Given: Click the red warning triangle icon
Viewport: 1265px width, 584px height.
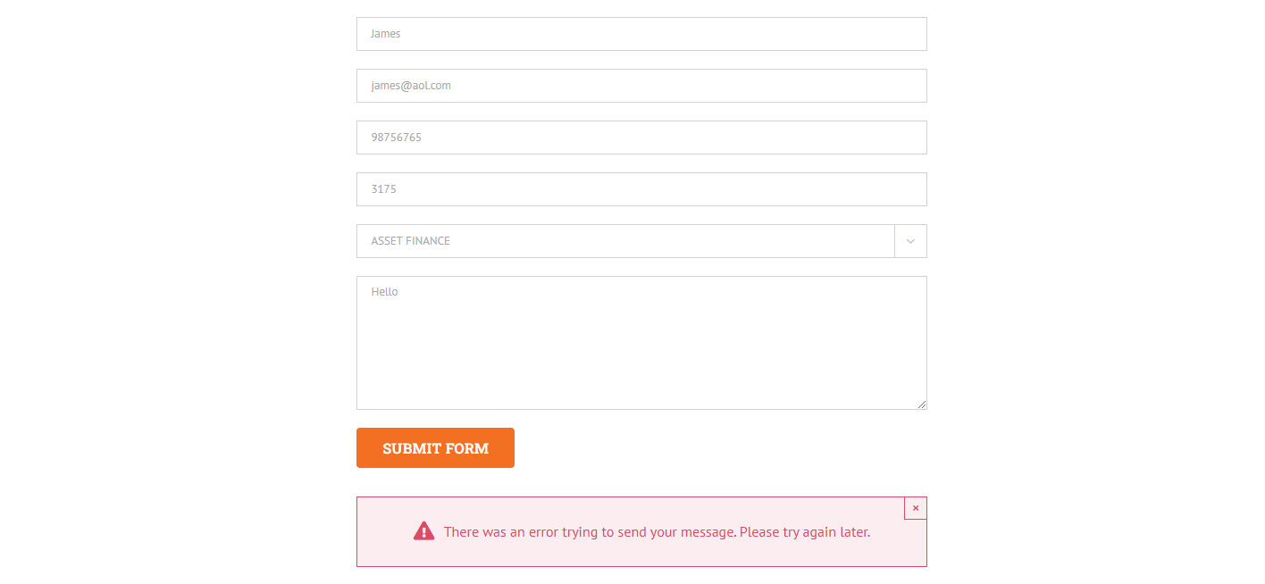Looking at the screenshot, I should (x=423, y=531).
